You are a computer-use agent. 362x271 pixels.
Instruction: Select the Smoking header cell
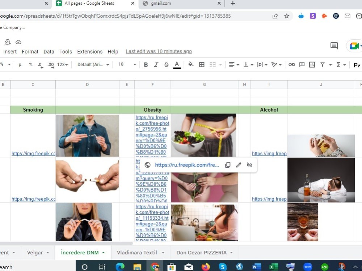click(x=33, y=110)
